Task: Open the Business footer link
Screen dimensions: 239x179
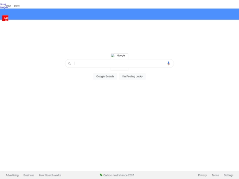Action: [x=29, y=175]
